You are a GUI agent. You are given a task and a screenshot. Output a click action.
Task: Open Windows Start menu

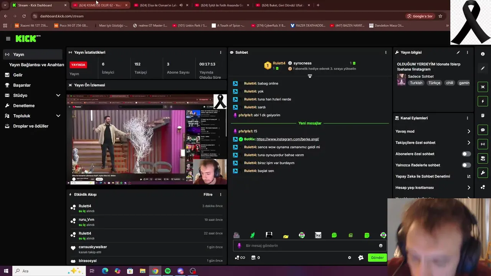(x=6, y=271)
